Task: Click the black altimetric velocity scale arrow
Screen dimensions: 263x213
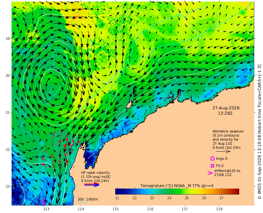Action: point(223,151)
